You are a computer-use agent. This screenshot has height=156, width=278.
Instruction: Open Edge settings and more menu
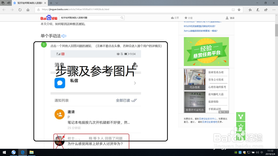tap(274, 10)
